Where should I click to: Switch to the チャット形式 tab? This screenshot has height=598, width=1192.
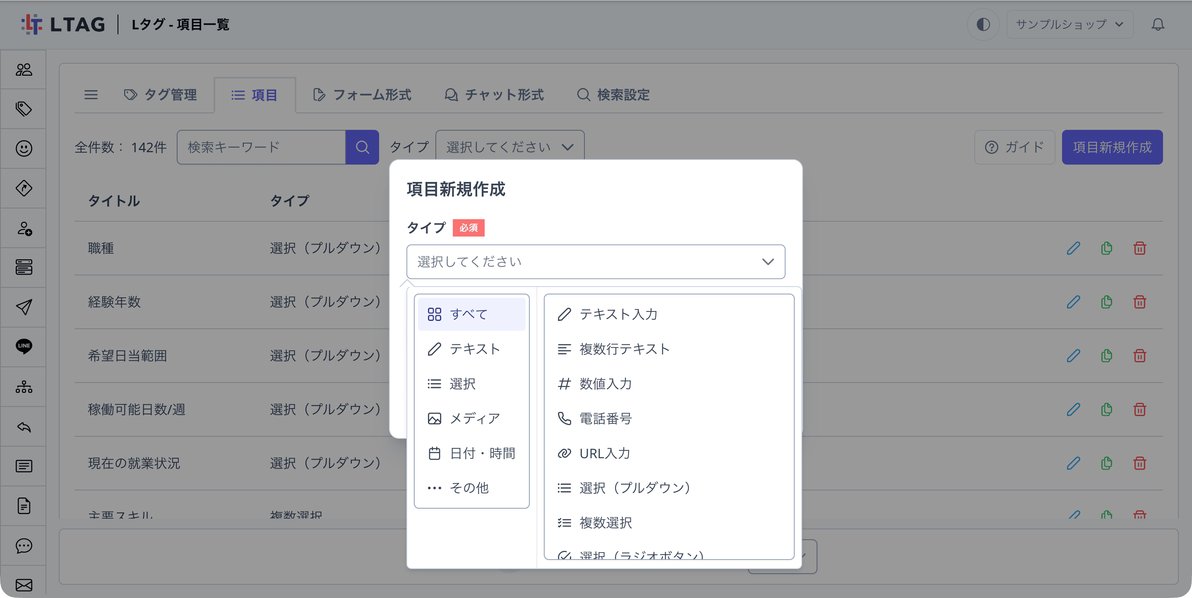pos(494,95)
